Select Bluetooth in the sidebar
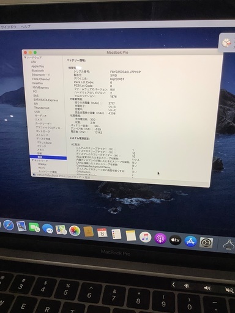This screenshot has height=313, width=235. click(38, 70)
